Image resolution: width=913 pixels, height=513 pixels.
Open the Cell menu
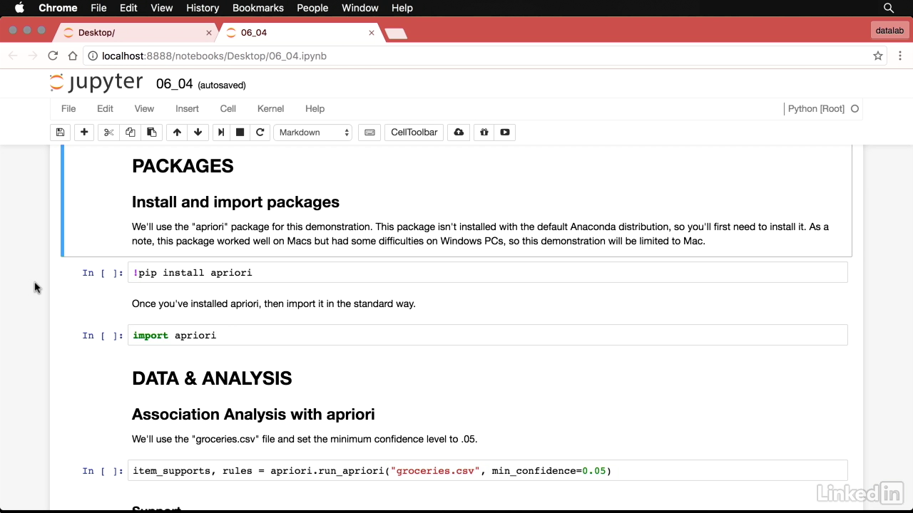(x=228, y=109)
